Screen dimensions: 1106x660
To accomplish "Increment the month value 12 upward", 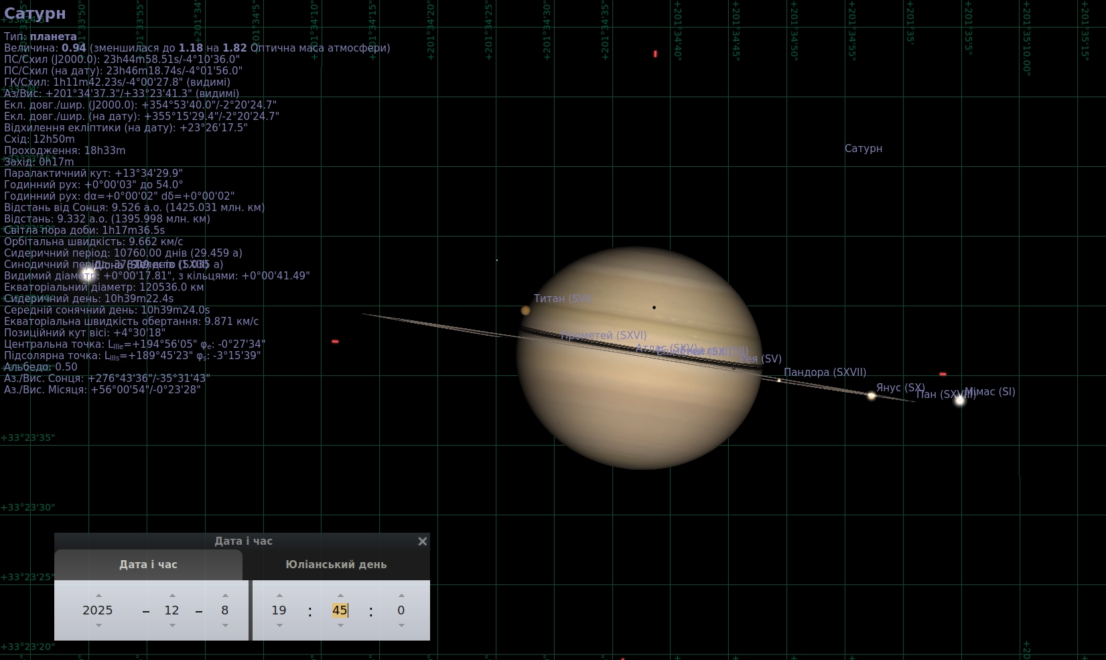I will tap(172, 596).
